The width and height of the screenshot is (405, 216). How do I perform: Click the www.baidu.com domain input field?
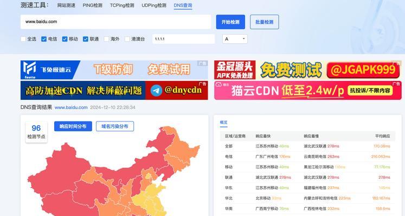point(115,22)
